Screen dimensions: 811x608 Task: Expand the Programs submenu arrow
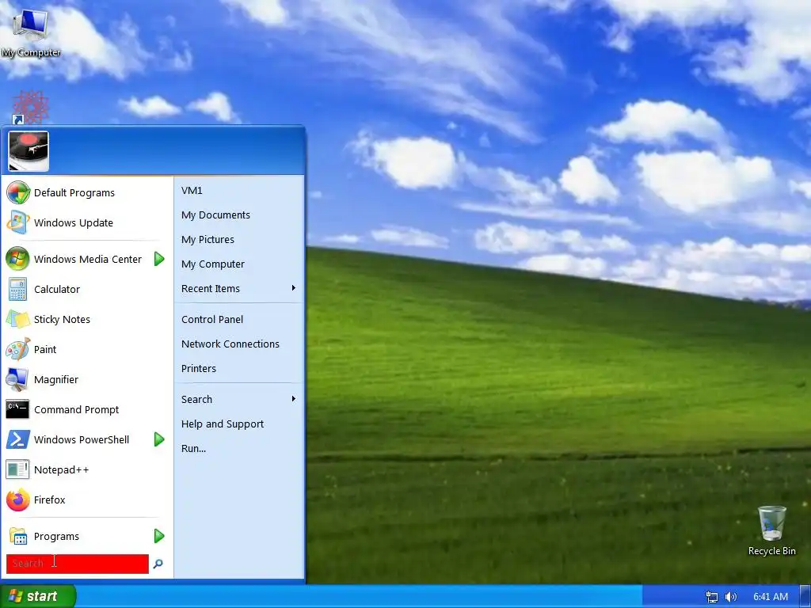tap(160, 536)
